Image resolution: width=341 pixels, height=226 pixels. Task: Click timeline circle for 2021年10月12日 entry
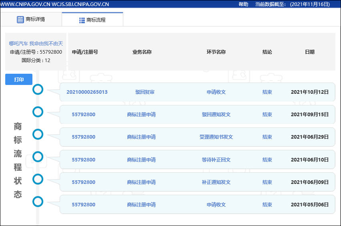pos(38,90)
